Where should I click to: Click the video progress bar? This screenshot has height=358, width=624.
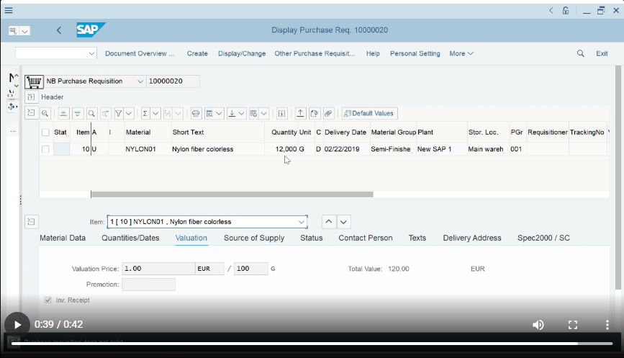312,344
